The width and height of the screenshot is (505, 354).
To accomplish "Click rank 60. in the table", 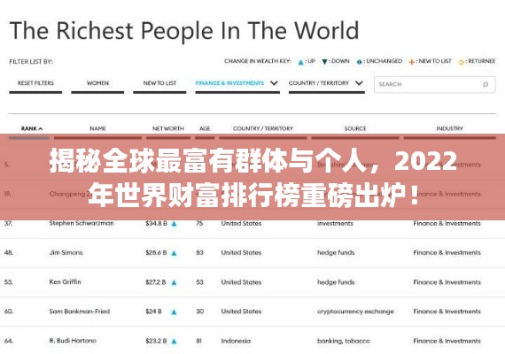I will 9,312.
